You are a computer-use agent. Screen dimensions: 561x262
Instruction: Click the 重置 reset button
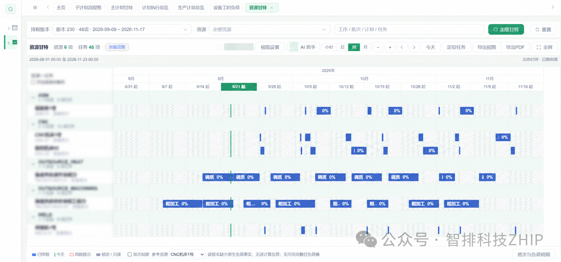click(x=543, y=30)
